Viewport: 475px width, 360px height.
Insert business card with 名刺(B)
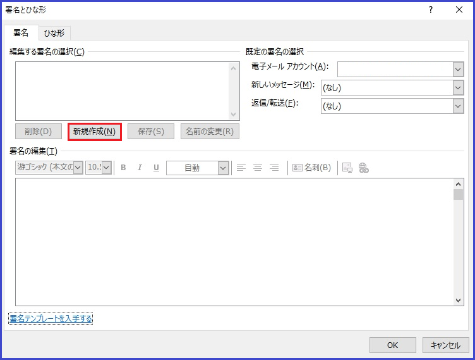click(x=312, y=168)
